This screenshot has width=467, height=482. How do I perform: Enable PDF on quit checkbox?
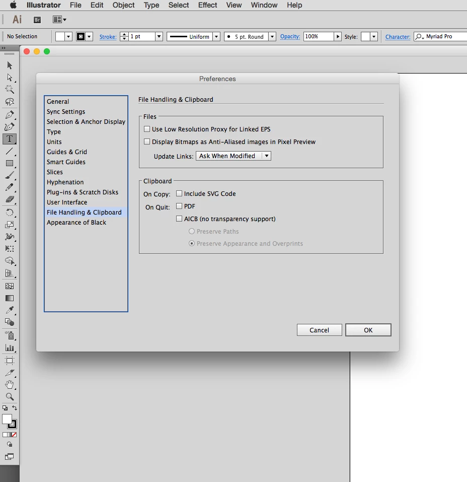179,206
